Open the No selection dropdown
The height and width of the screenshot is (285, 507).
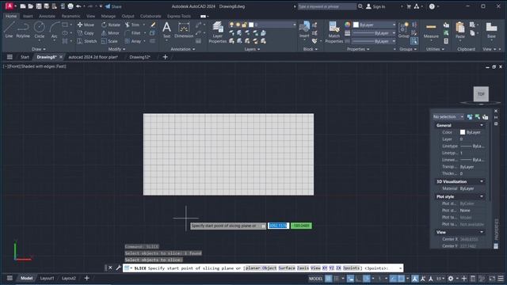[448, 116]
